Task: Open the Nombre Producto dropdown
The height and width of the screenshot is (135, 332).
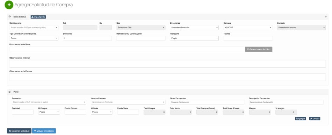Action: coord(128,102)
